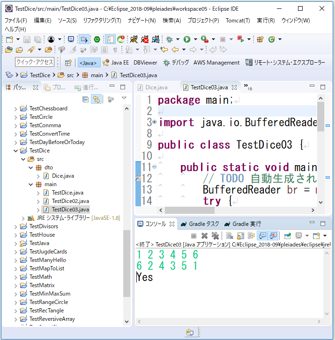Toggle the Show Line Numbers toolbar icon
The image size is (335, 340).
point(110,39)
